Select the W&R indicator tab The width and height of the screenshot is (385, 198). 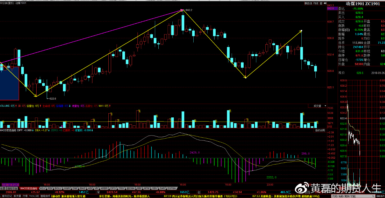(x=67, y=188)
